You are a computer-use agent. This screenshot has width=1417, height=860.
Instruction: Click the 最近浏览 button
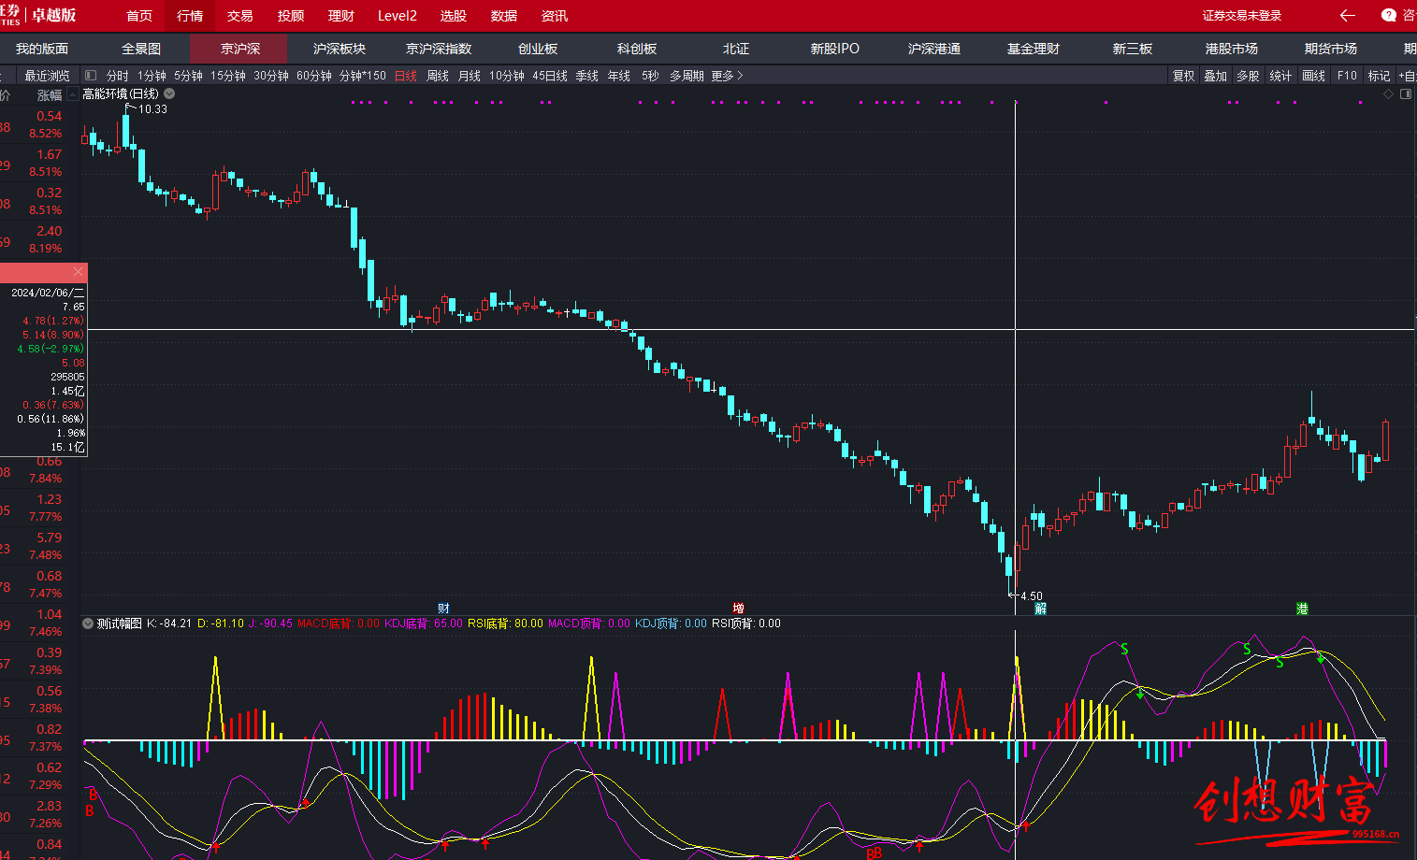[47, 76]
